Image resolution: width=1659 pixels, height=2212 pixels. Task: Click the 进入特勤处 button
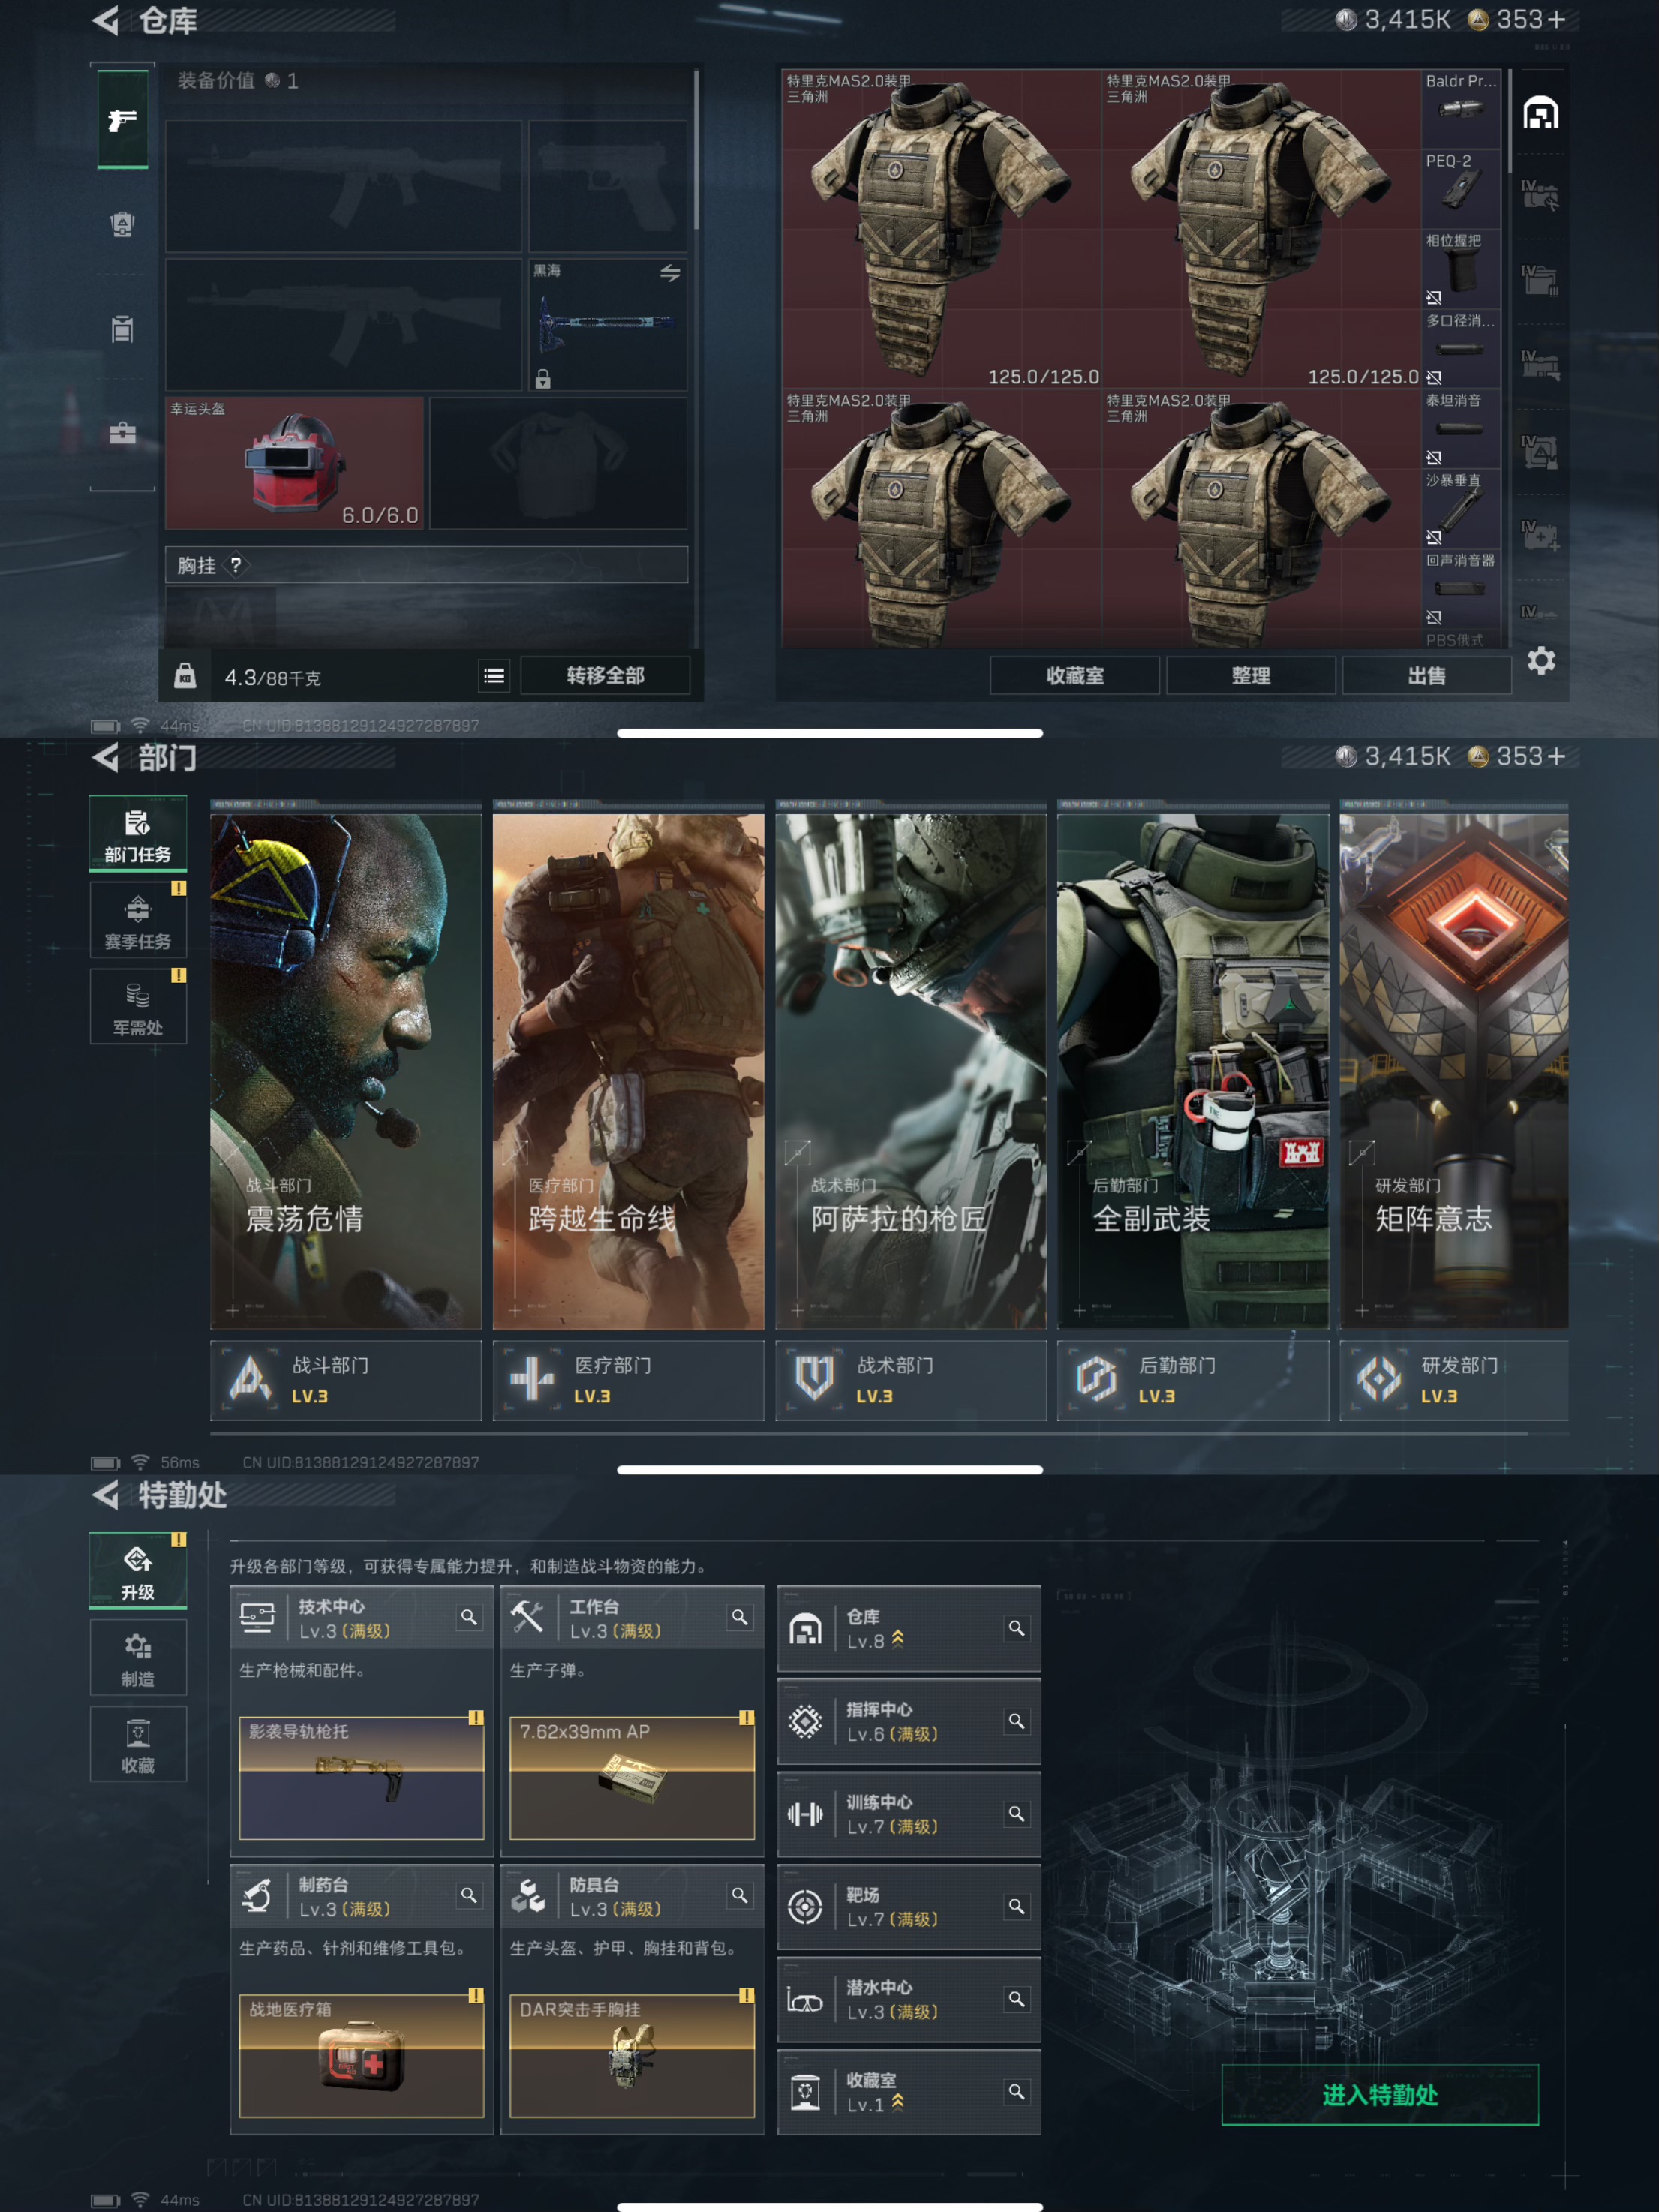(x=1379, y=2095)
